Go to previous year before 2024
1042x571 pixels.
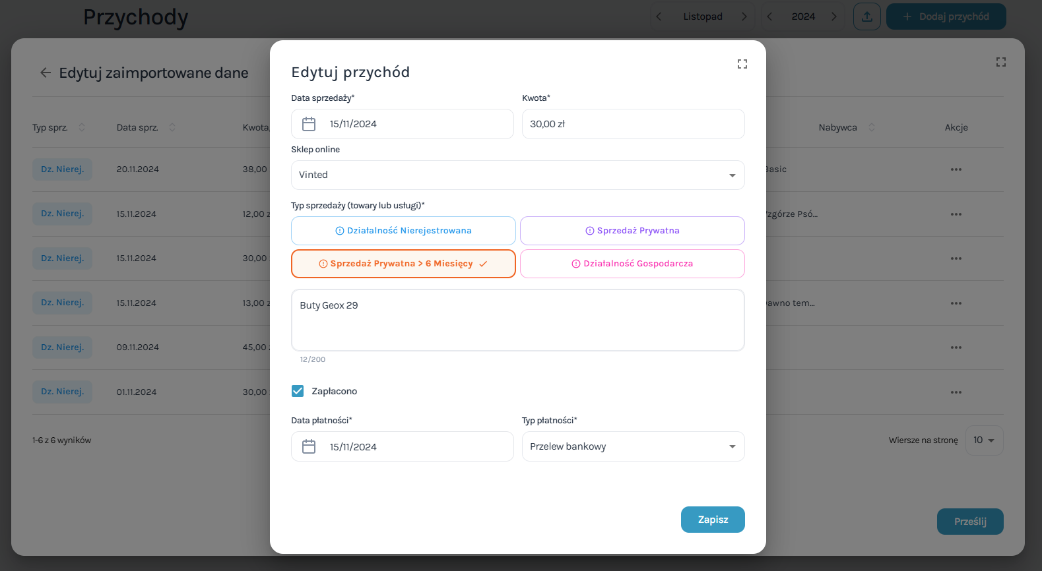click(x=769, y=16)
